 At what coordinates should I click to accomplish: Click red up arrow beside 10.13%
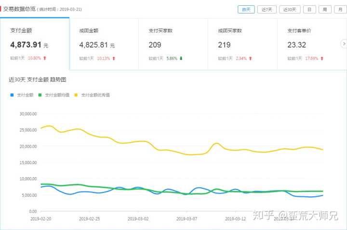[x=114, y=58]
